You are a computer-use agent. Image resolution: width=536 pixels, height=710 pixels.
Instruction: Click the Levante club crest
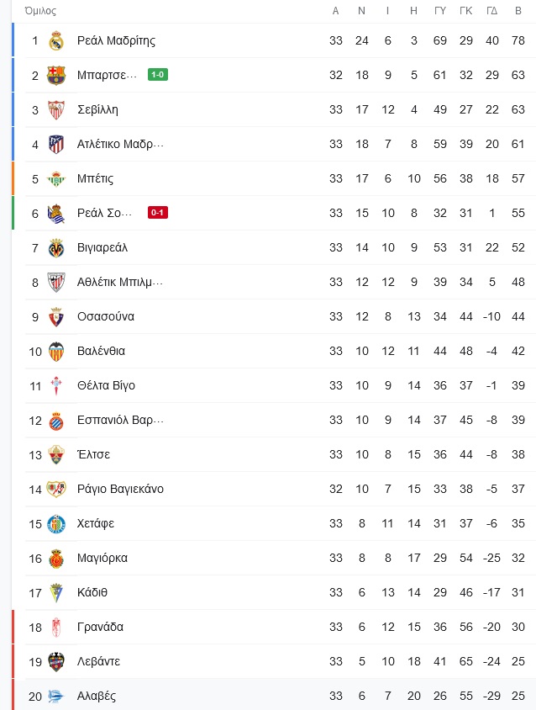(56, 662)
